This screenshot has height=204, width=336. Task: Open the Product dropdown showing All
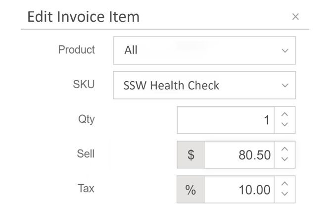click(x=198, y=50)
